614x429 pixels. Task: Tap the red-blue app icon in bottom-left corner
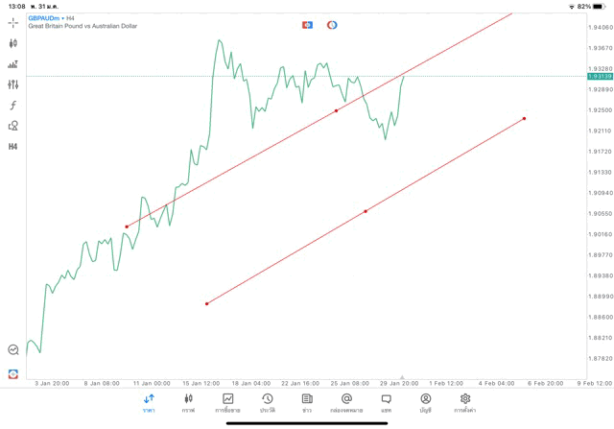[13, 373]
